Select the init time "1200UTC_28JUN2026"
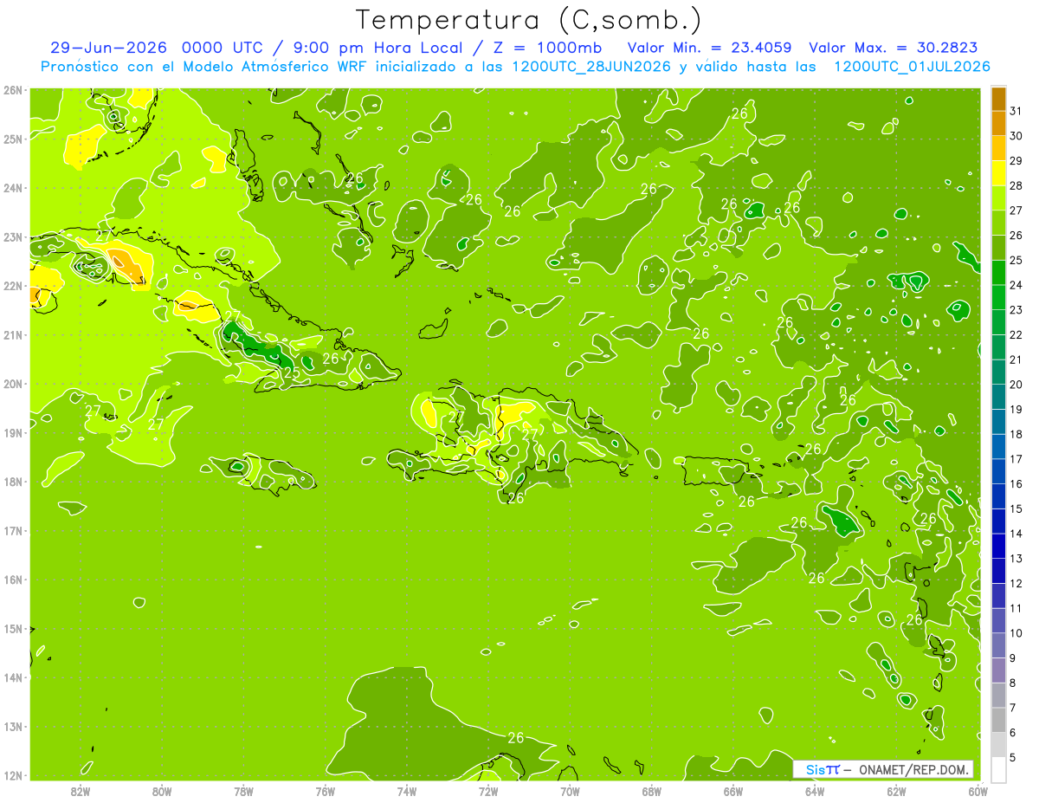The image size is (1039, 803). tap(591, 67)
